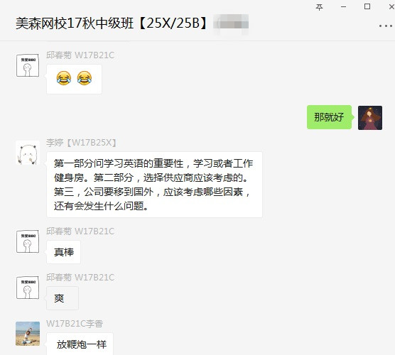This screenshot has width=395, height=355.
Task: Click 邱春菊's avatar next to 真棒 message
Action: coord(28,241)
